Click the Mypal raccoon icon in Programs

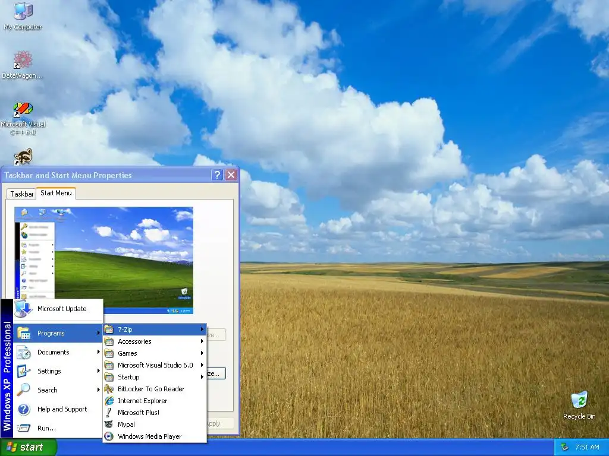pyautogui.click(x=109, y=425)
